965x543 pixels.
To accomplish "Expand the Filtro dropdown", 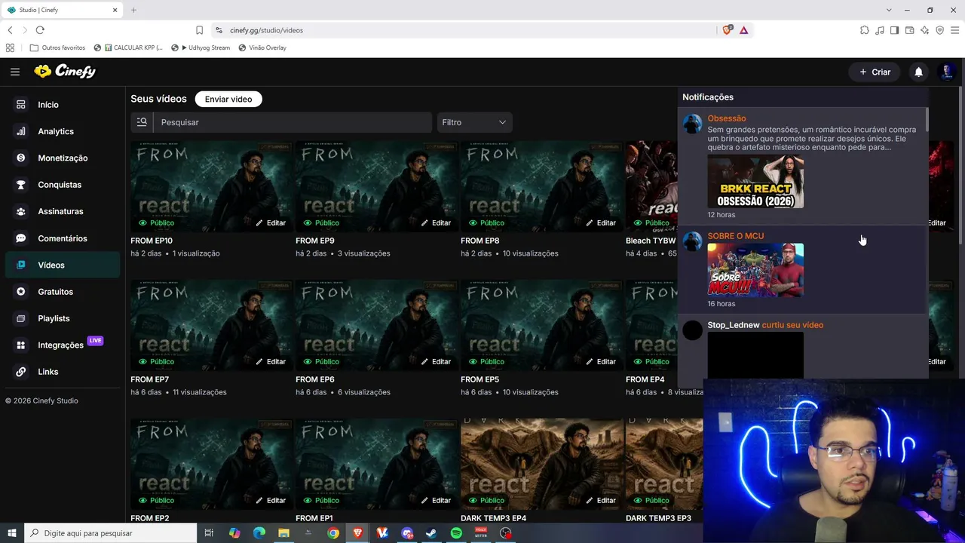I will [x=474, y=122].
